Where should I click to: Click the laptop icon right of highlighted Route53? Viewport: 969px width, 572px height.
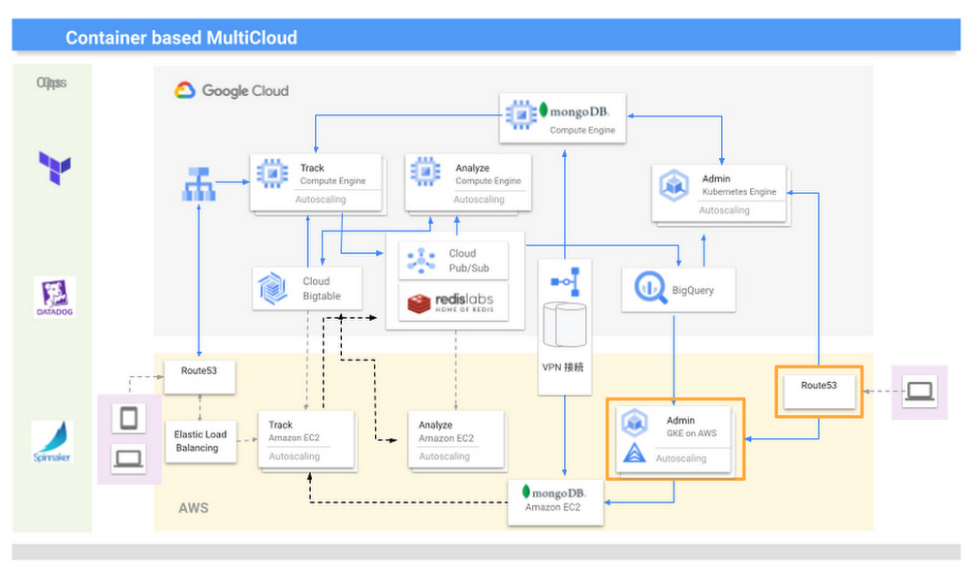(919, 392)
